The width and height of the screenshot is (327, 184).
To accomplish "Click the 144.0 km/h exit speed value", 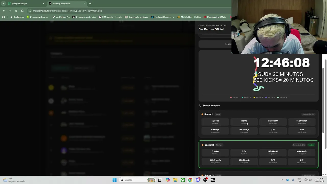I will pos(244,130).
